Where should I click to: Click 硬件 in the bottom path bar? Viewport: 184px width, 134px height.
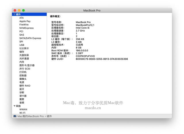(x=49, y=116)
